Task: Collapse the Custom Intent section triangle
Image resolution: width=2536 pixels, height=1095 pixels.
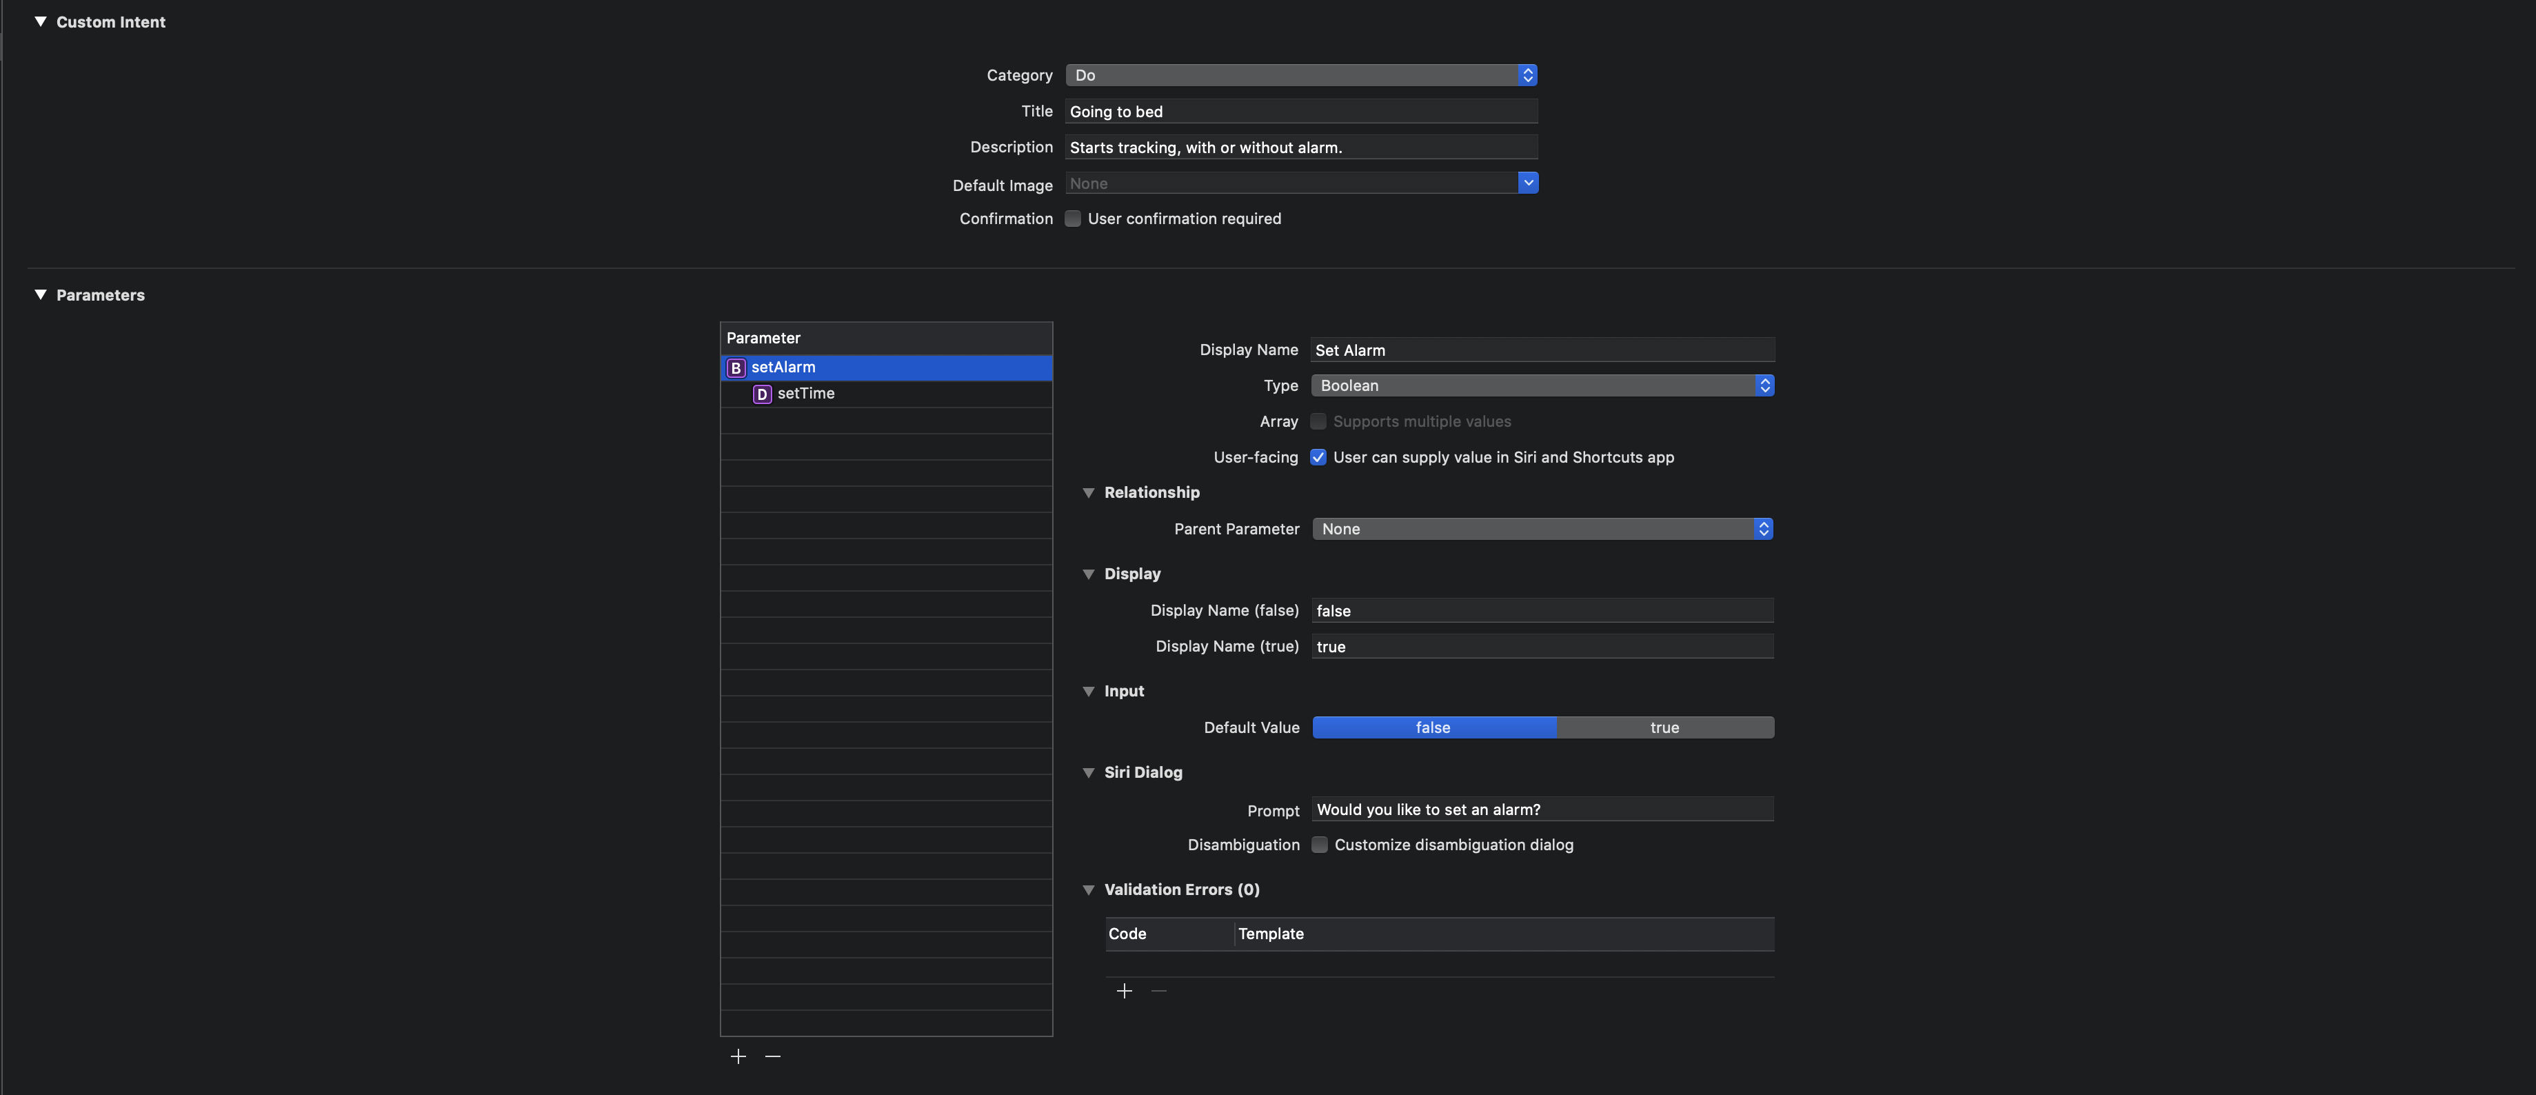Action: tap(41, 21)
